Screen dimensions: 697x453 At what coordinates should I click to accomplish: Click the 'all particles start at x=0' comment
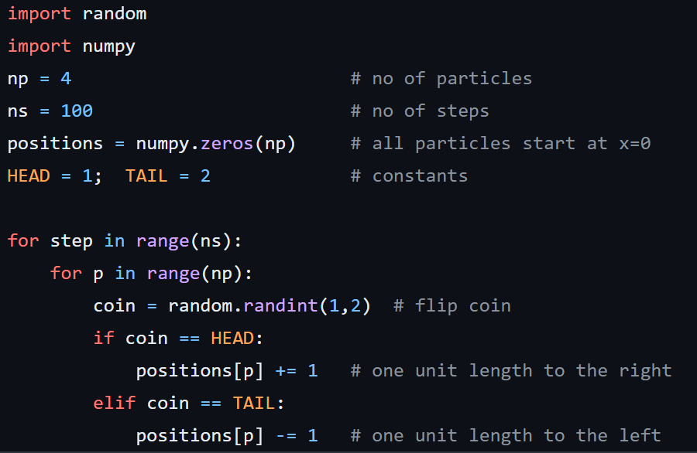[500, 144]
